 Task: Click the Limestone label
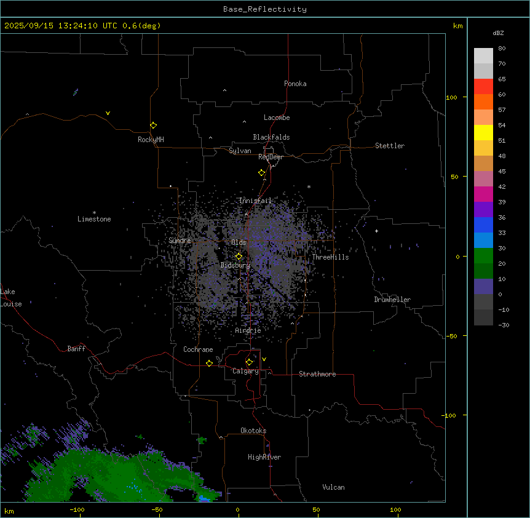pos(94,219)
